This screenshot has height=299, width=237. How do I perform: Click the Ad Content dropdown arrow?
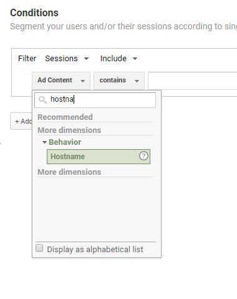(83, 81)
